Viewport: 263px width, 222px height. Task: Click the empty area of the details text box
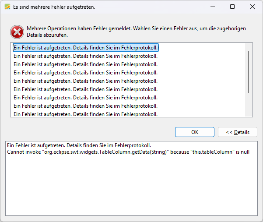pos(131,185)
